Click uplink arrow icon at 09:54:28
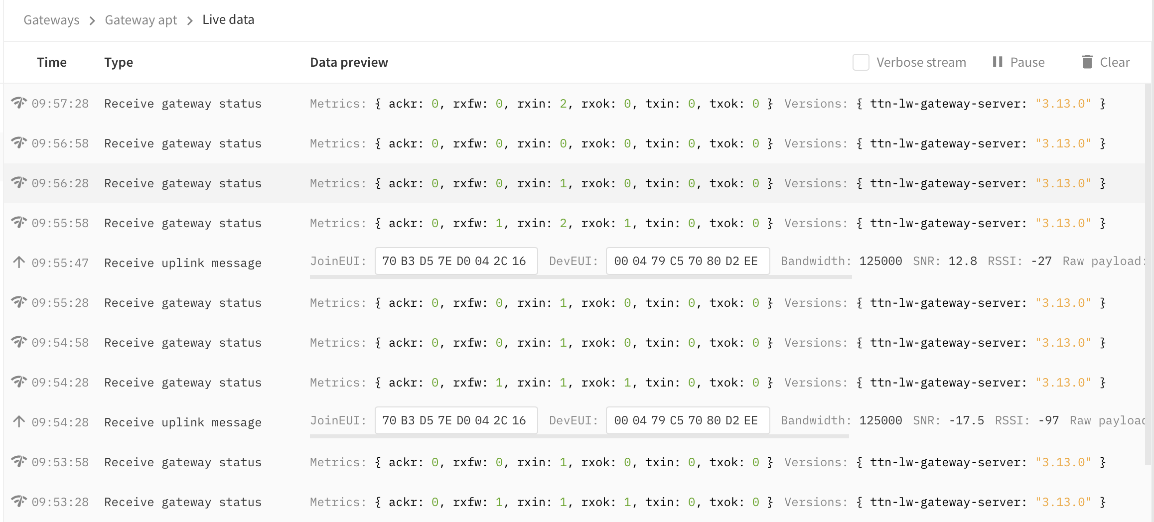 point(19,421)
